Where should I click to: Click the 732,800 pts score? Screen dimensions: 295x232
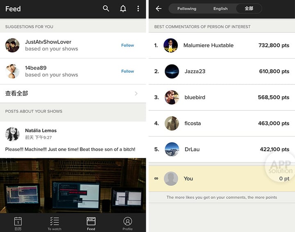(x=274, y=45)
